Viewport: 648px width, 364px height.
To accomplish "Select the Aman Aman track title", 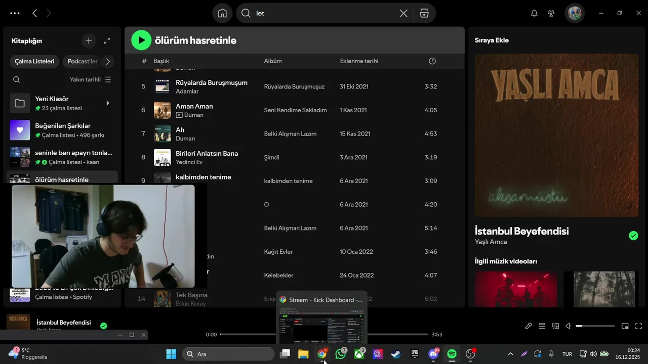I will [194, 106].
